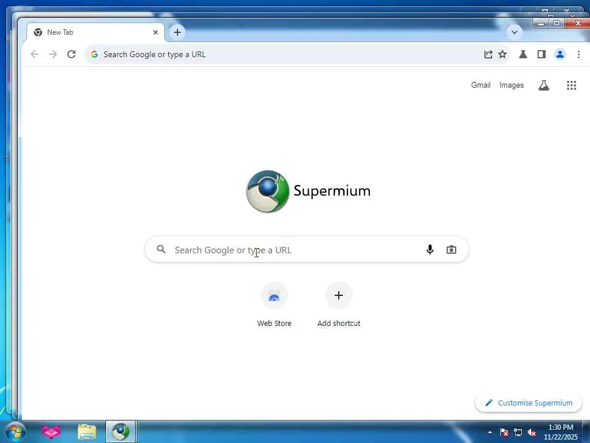The width and height of the screenshot is (590, 443).
Task: Open the Google apps grid
Action: (572, 85)
